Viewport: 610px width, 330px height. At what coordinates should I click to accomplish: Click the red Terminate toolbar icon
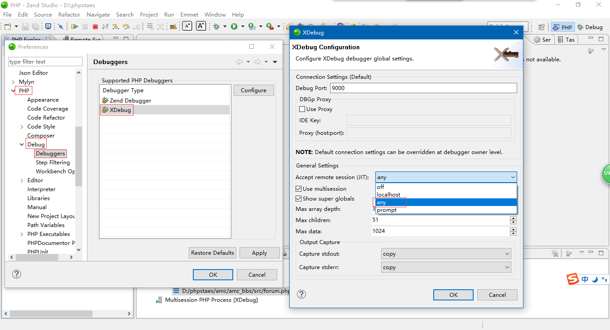(95, 26)
